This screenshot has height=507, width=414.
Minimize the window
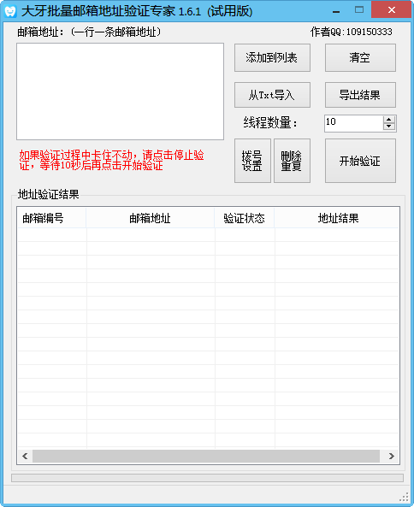[x=336, y=11]
